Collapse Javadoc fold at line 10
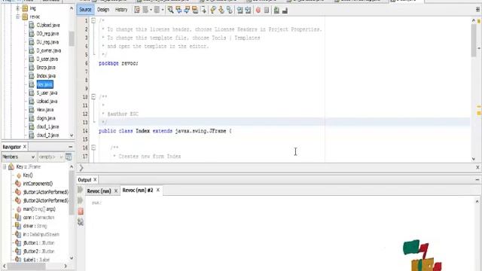The image size is (482, 271). (x=93, y=97)
